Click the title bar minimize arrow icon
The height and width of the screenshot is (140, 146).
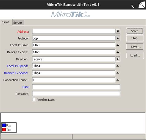132,6
